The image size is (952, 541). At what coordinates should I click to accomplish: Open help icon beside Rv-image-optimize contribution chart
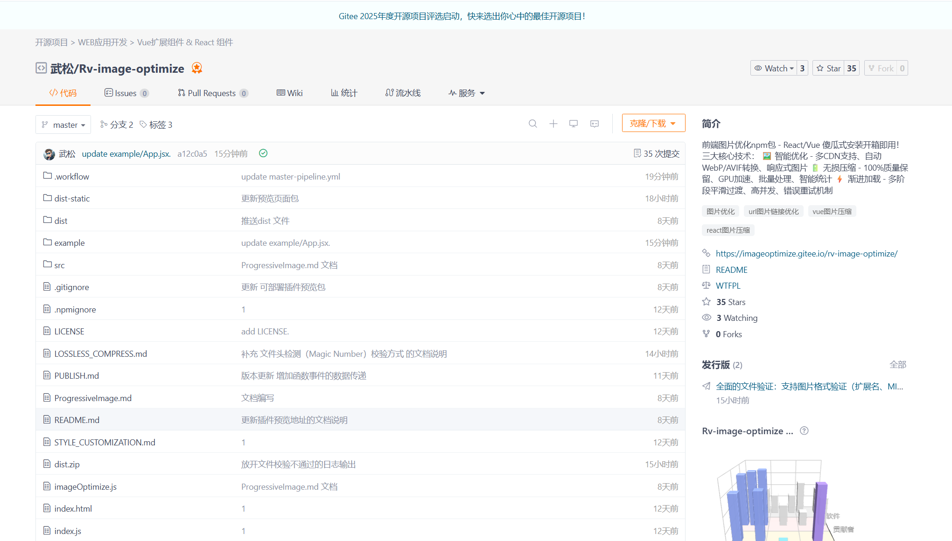(x=804, y=431)
